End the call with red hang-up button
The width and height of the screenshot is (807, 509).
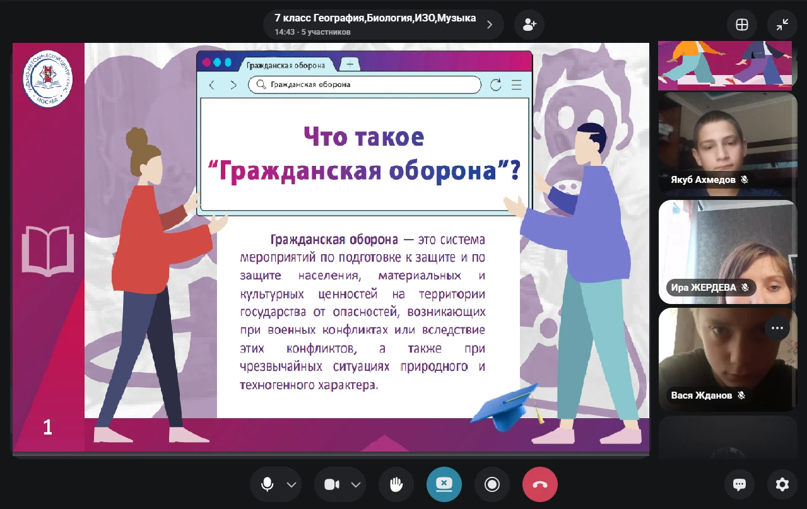(540, 484)
